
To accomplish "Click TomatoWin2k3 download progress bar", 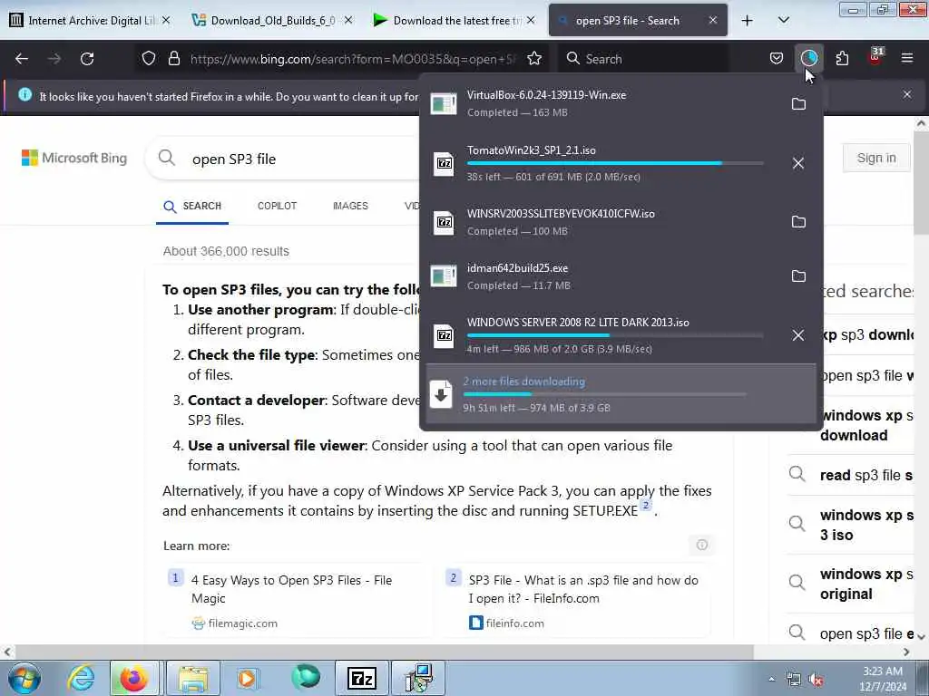I will [x=615, y=163].
